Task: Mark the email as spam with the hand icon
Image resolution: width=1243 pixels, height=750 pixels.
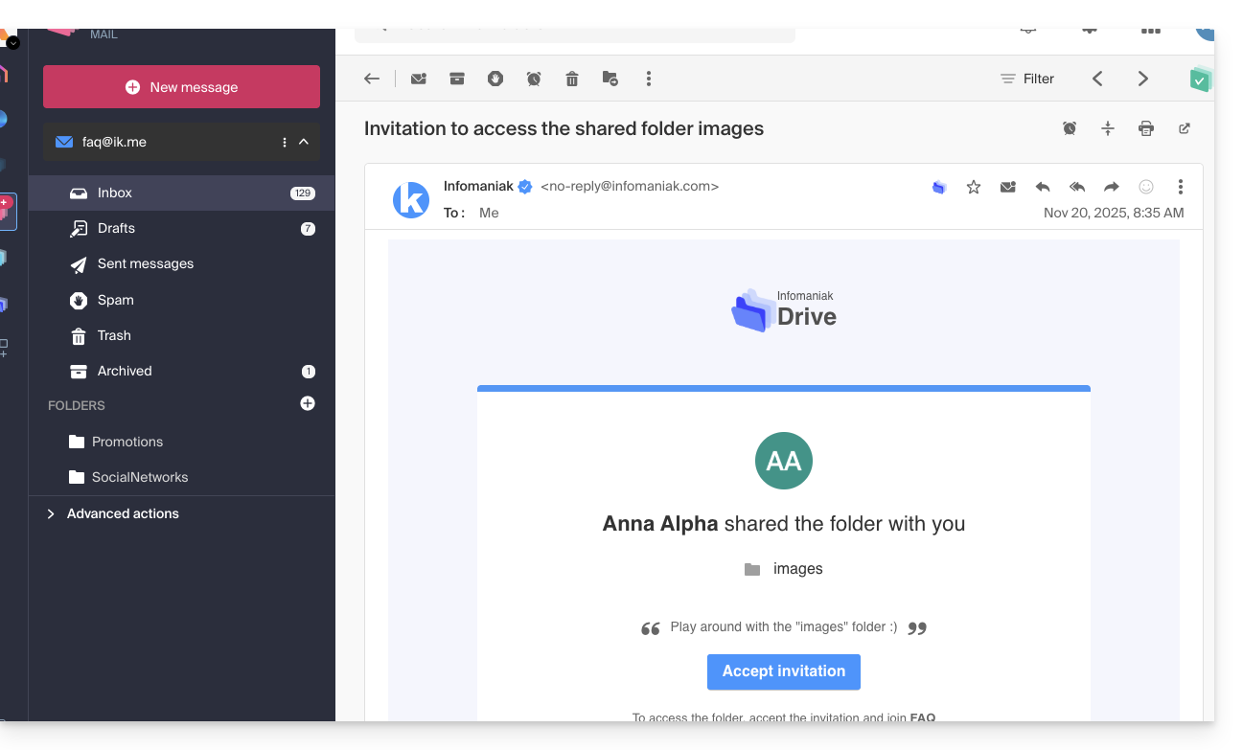Action: tap(495, 80)
